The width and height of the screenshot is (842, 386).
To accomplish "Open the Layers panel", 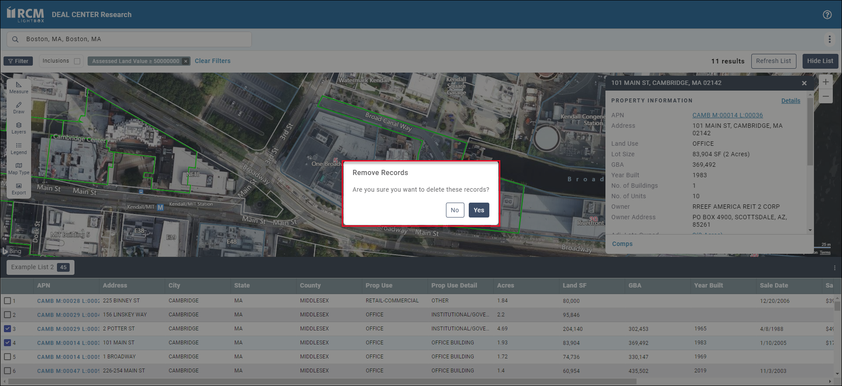I will pos(18,128).
